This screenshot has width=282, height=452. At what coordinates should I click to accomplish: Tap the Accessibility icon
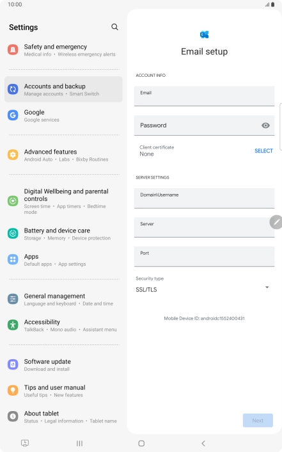[13, 325]
